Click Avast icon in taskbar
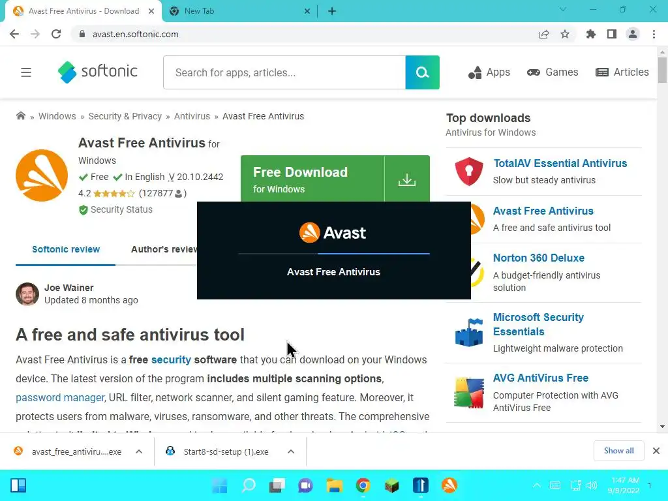The height and width of the screenshot is (501, 668). (x=449, y=485)
